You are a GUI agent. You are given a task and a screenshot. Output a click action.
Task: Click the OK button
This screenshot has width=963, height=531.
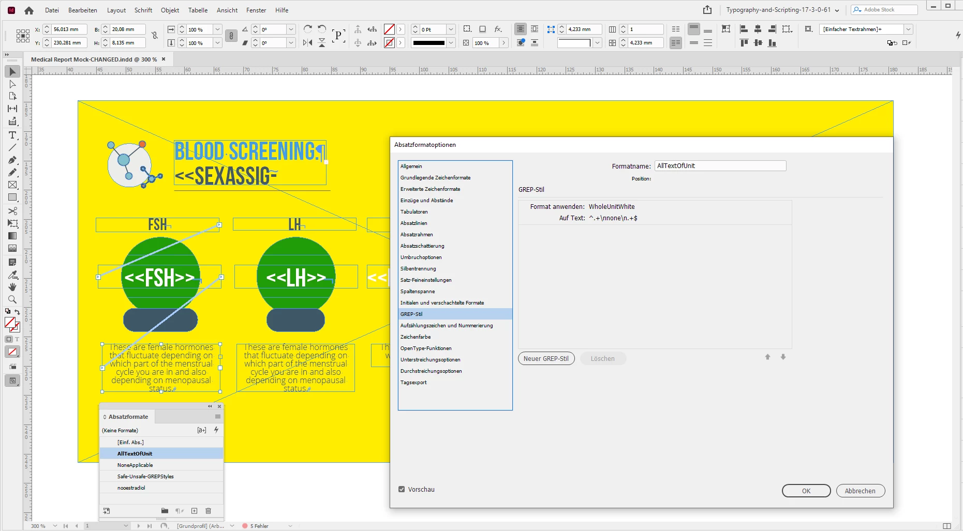806,491
